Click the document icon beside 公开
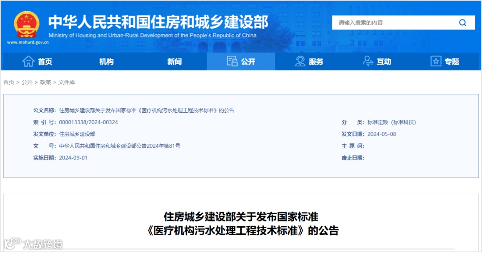Image resolution: width=482 pixels, height=253 pixels. click(232, 61)
